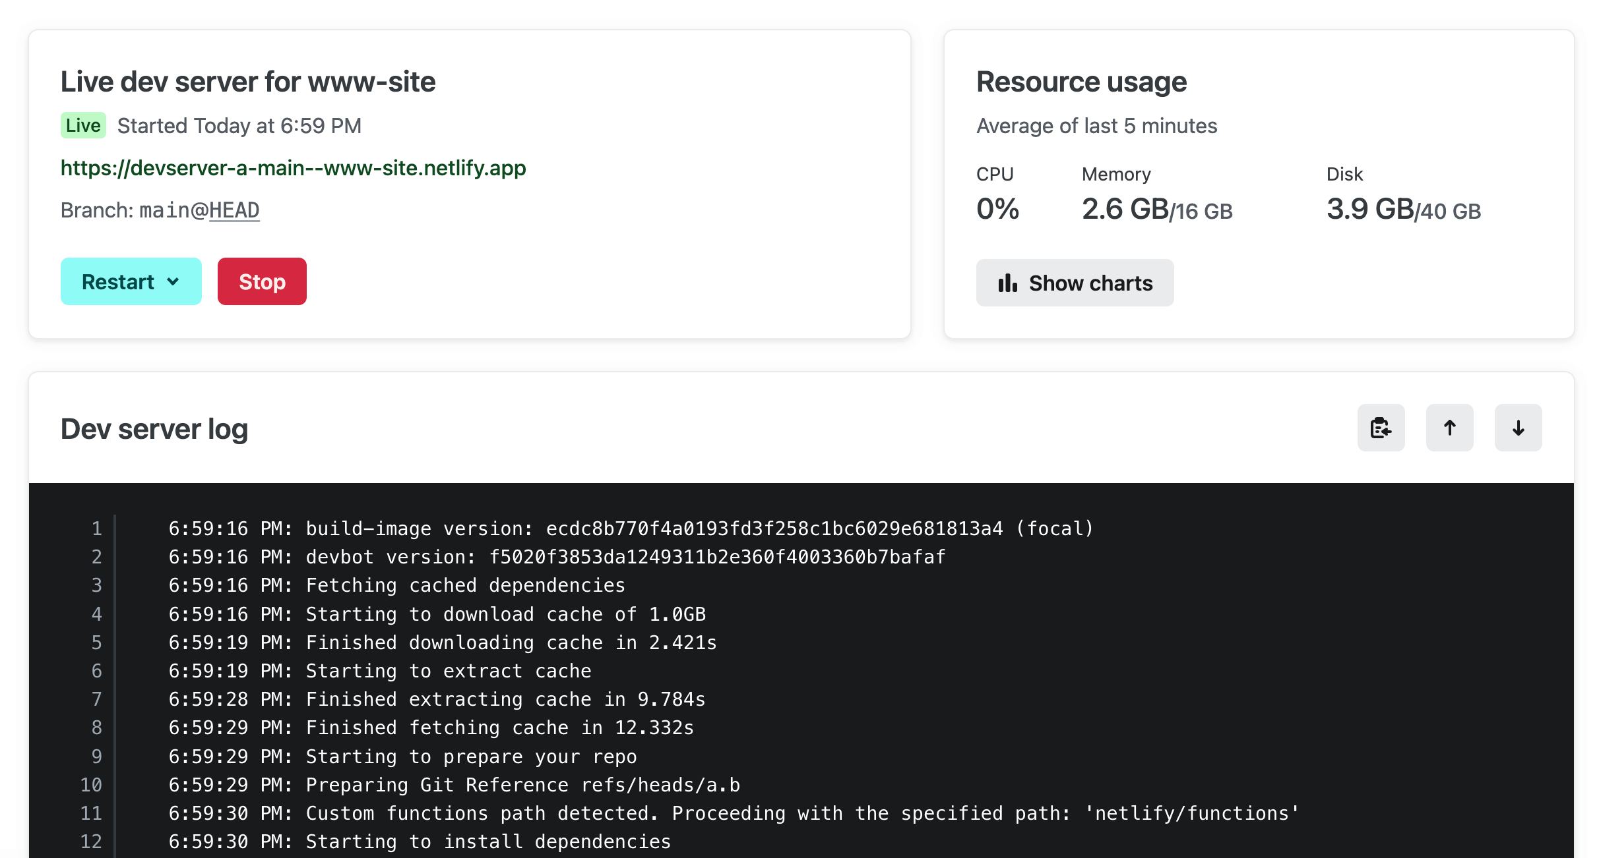This screenshot has width=1599, height=858.
Task: Stop the dev server
Action: tap(262, 281)
